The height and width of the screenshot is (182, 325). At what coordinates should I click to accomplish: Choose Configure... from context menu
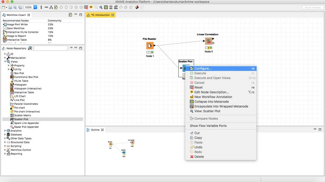pos(221,69)
